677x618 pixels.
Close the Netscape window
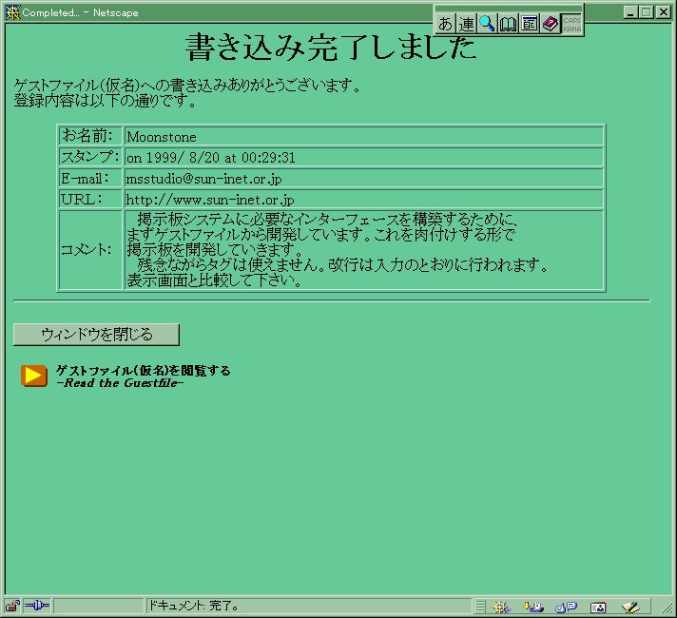click(x=663, y=12)
